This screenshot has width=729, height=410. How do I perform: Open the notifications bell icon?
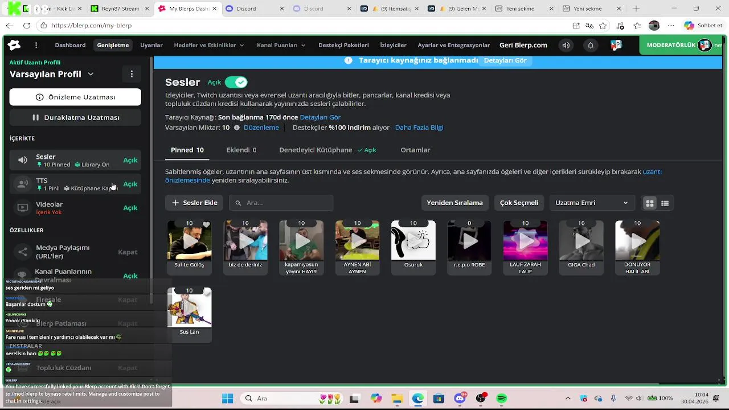(591, 45)
